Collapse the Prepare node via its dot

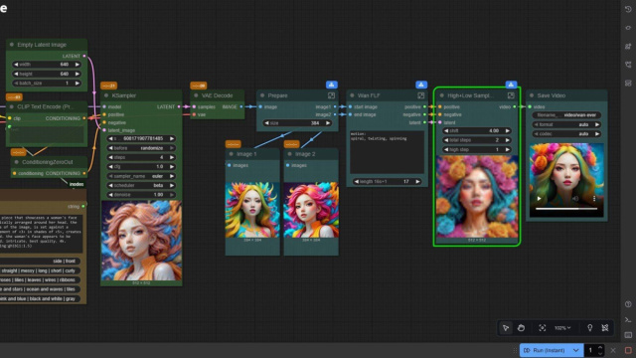point(262,95)
